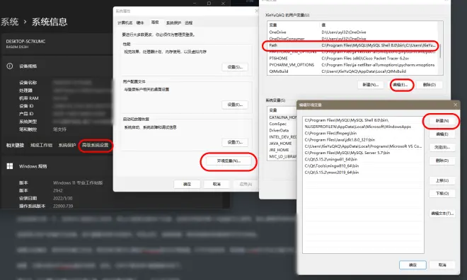Open 域或工作组 related link
Screen dimensions: 467x280
(42, 145)
